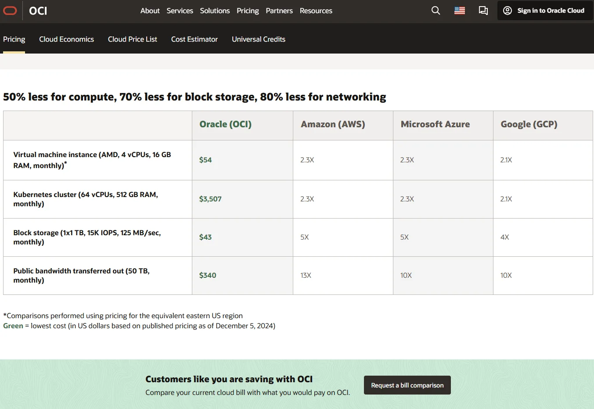Go to Cloud Economics tab
Viewport: 594px width, 409px height.
pyautogui.click(x=66, y=39)
